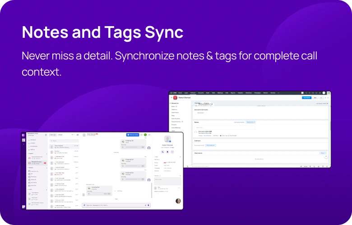
Task: Play the topmost outgoing call recording
Action: tap(123, 147)
